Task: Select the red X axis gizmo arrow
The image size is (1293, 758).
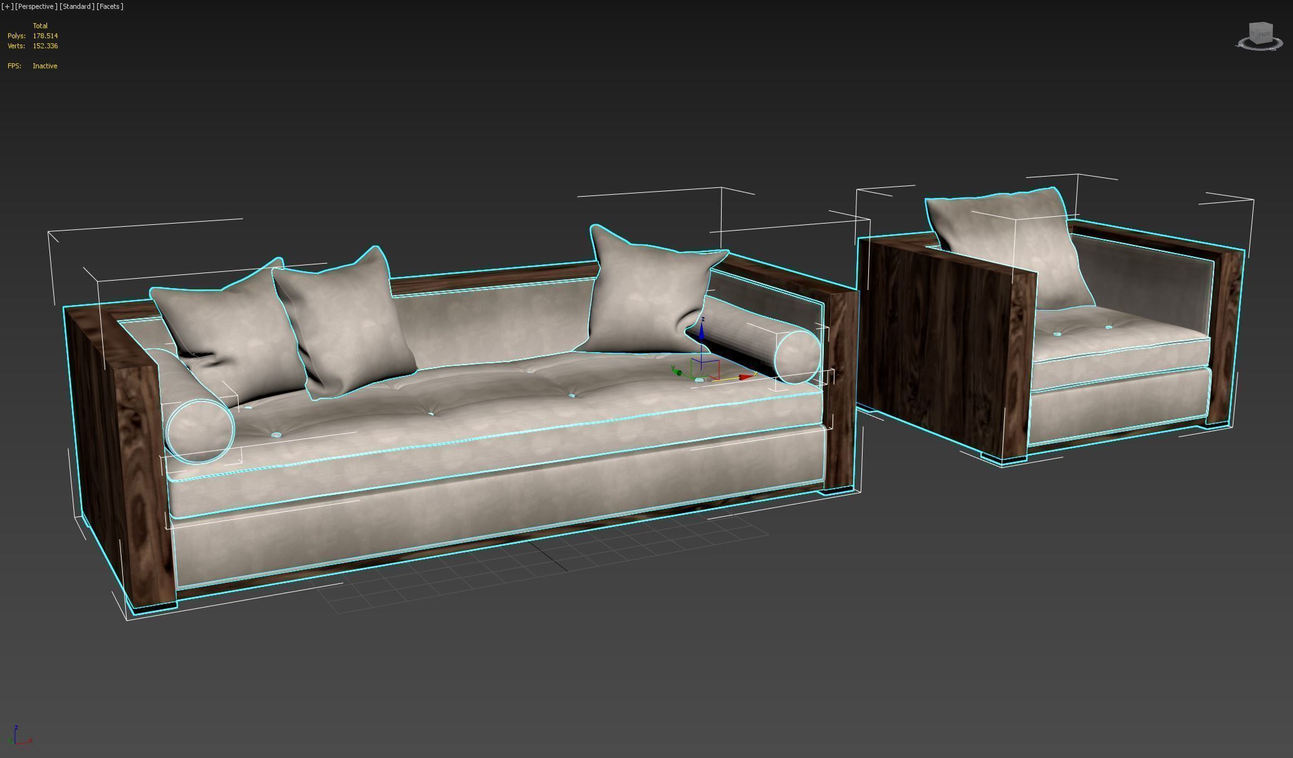Action: tap(745, 377)
